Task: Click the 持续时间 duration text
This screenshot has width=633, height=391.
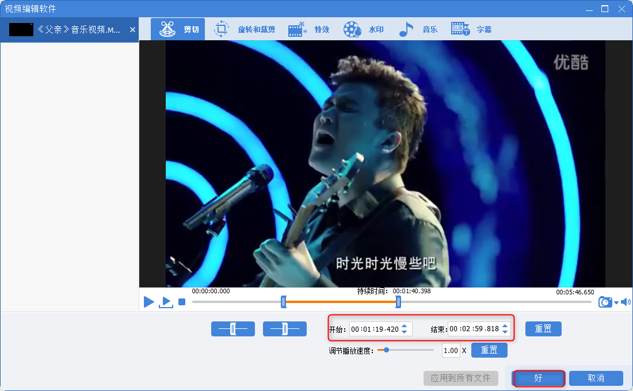Action: [x=394, y=291]
